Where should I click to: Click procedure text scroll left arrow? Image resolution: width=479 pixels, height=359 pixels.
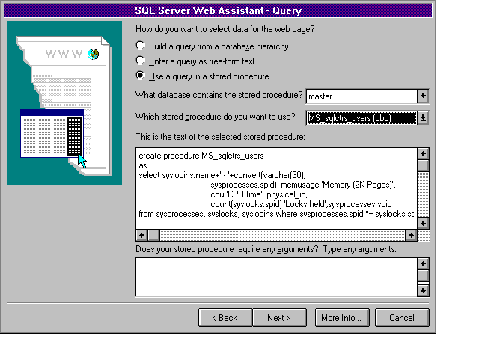[141, 235]
